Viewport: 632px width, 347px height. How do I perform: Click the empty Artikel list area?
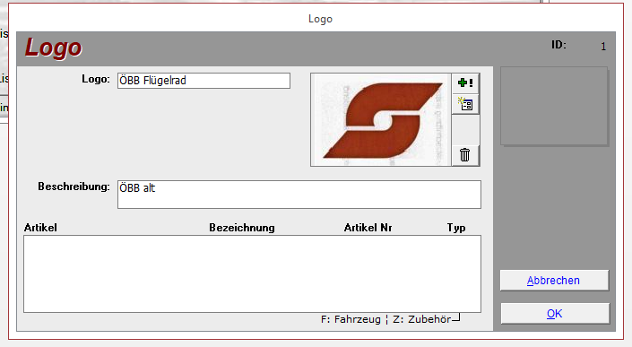click(252, 273)
